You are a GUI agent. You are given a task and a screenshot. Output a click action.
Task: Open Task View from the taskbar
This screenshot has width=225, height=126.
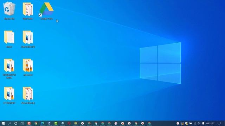[x=22, y=123]
